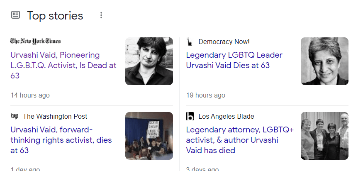Click the Democracy Now! source icon

[190, 42]
